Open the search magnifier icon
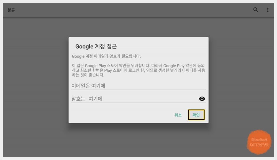Image resolution: width=277 pixels, height=160 pixels. coord(256,10)
